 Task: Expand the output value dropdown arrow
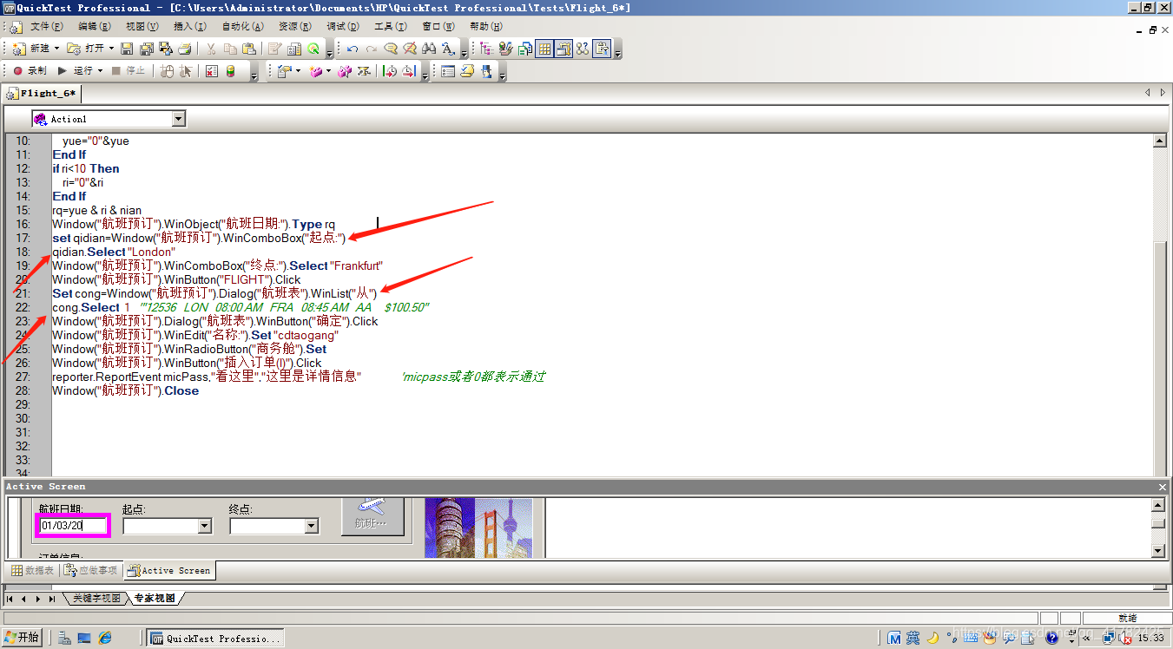click(x=329, y=71)
